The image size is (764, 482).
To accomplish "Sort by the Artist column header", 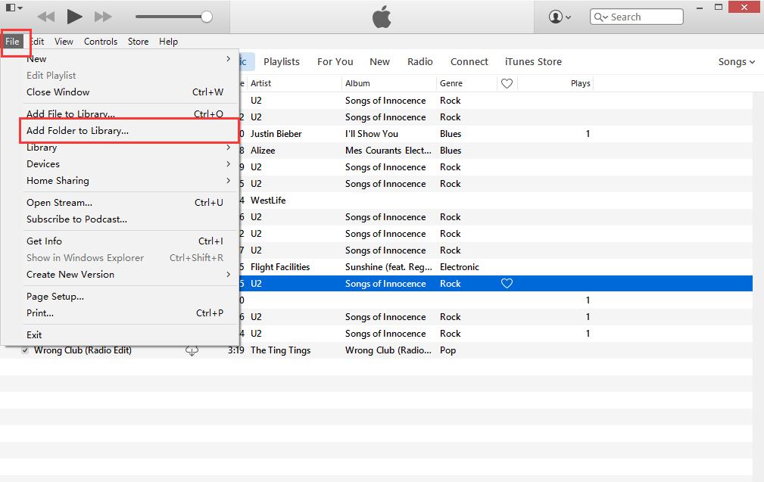I will point(295,83).
